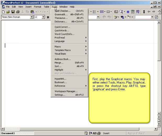Screen dimensions: 162x136
Task: Choose Grammatik from Tools menu
Action: coord(69,14)
